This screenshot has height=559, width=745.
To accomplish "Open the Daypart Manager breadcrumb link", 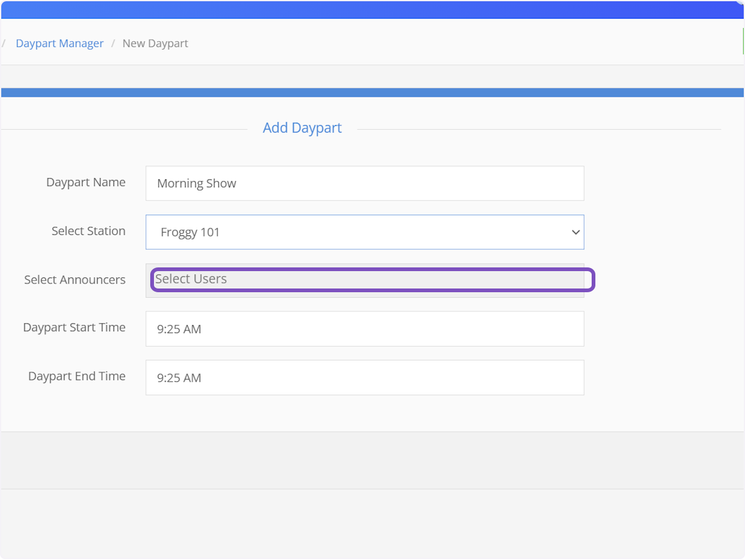I will coord(60,43).
